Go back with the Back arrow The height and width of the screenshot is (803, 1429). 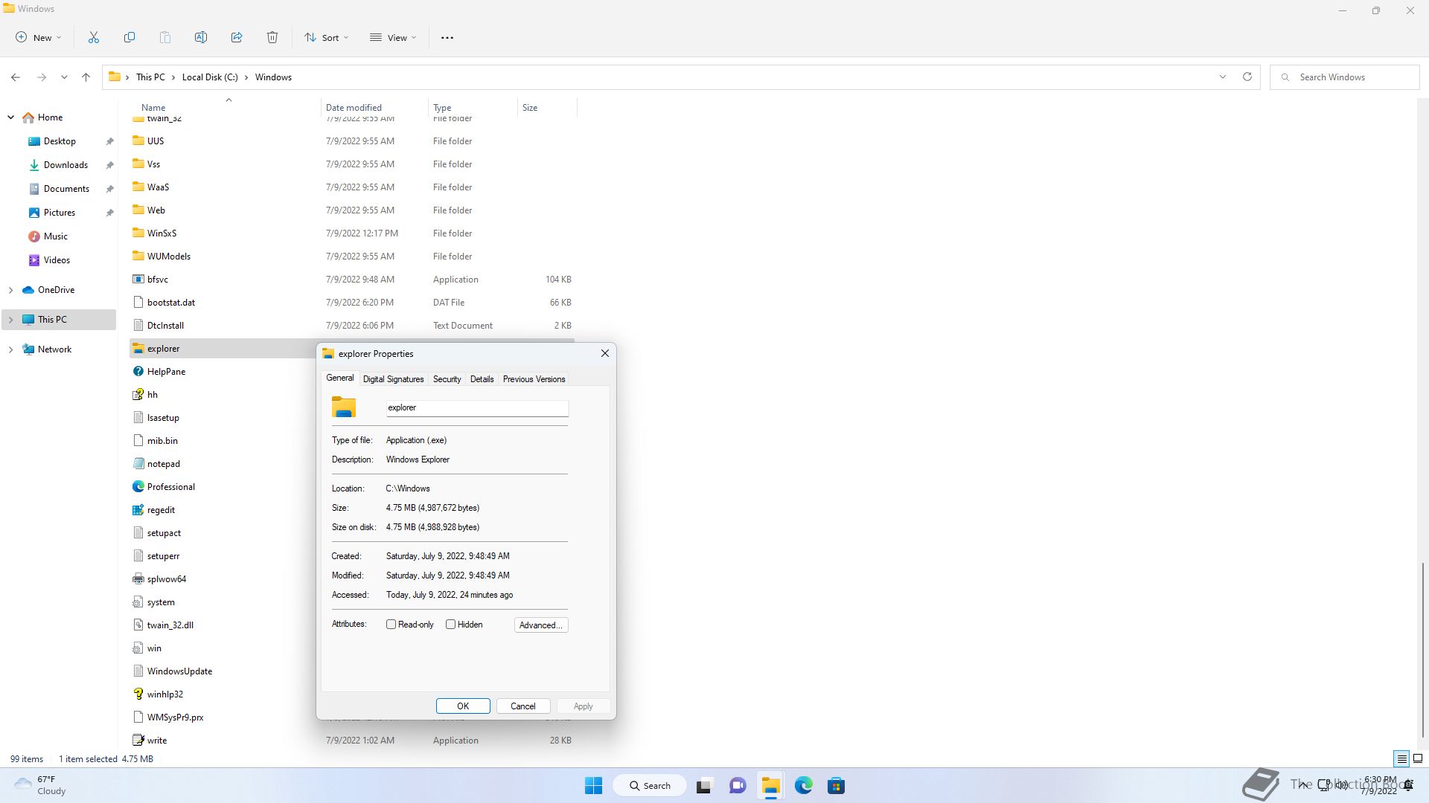16,77
